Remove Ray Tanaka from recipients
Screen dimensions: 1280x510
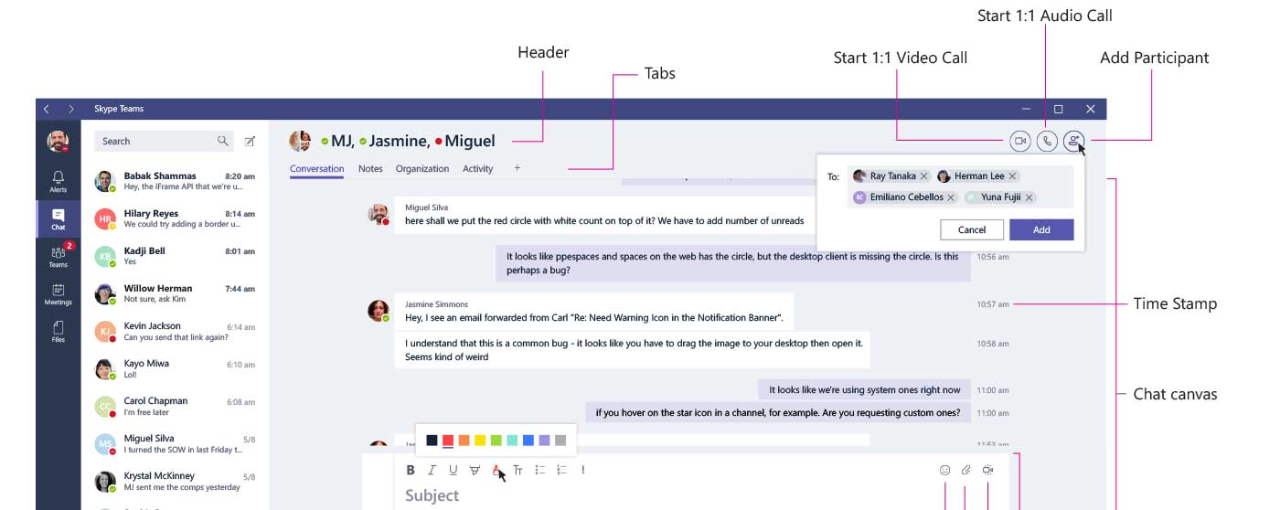(x=923, y=176)
